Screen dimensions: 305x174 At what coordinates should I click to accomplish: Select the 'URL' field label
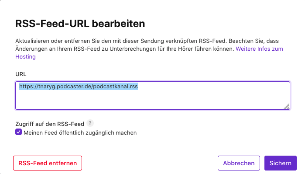coord(21,74)
